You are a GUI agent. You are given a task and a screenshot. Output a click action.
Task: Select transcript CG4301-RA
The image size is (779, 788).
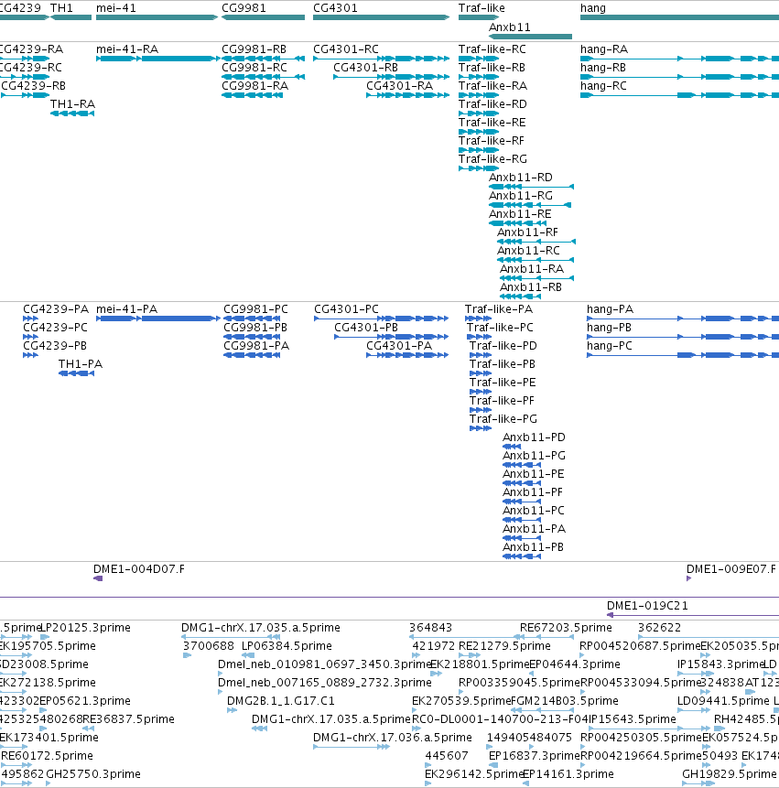[399, 86]
